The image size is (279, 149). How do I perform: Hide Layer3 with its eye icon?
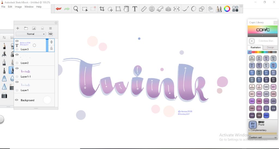point(17,41)
